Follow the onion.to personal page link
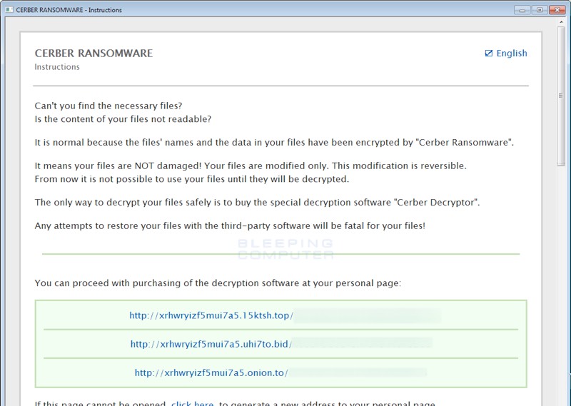This screenshot has width=571, height=406. (x=211, y=372)
